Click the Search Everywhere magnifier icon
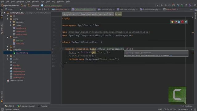The image size is (197, 111). [x=195, y=6]
